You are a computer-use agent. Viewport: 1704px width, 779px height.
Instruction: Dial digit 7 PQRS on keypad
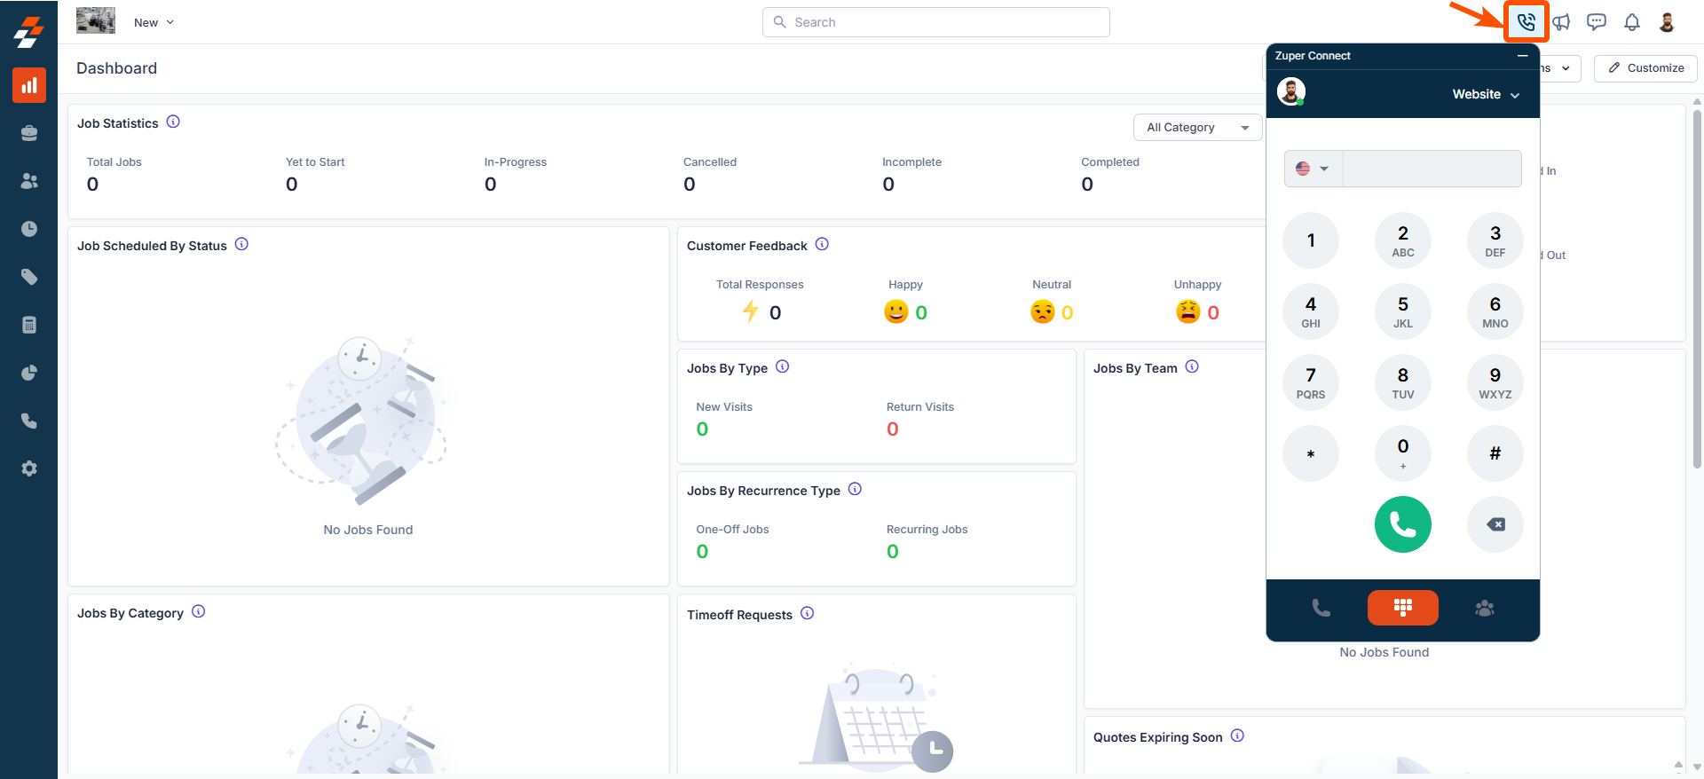(x=1311, y=382)
